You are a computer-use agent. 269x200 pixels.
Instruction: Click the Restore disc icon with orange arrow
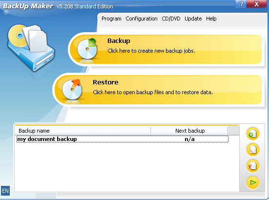[x=72, y=90]
